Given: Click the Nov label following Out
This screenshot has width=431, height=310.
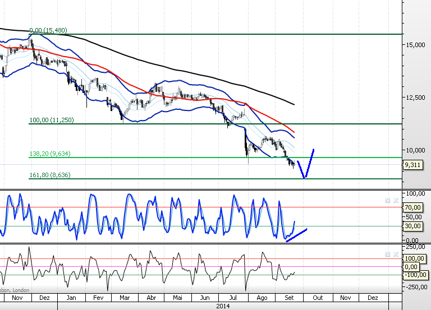Looking at the screenshot, I should click(x=346, y=298).
